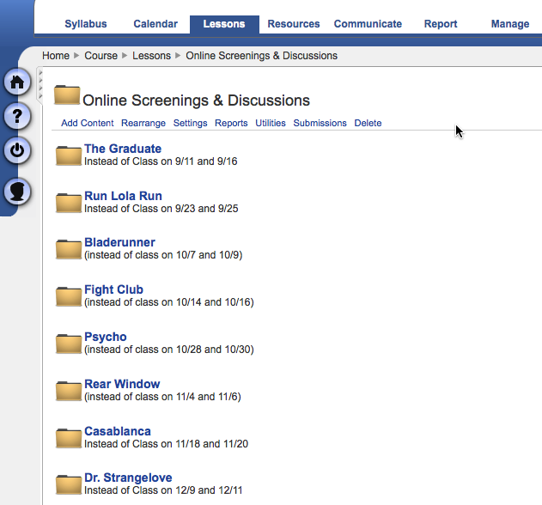Click text '(instead of class on 10/14 and 10/16)'
The width and height of the screenshot is (542, 505).
tap(169, 302)
